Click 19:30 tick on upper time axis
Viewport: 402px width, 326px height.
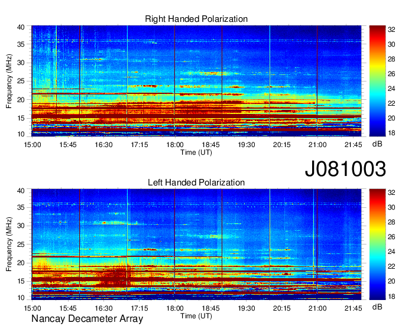pyautogui.click(x=247, y=145)
